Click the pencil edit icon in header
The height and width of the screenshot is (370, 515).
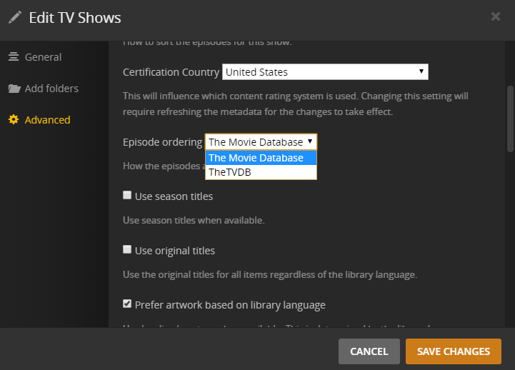pyautogui.click(x=15, y=17)
